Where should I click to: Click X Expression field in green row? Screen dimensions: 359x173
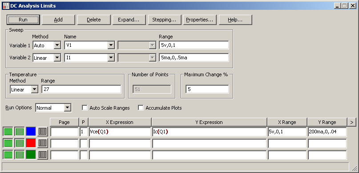(120, 155)
